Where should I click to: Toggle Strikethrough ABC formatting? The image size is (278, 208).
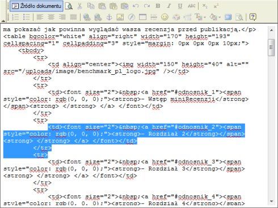tap(191, 6)
